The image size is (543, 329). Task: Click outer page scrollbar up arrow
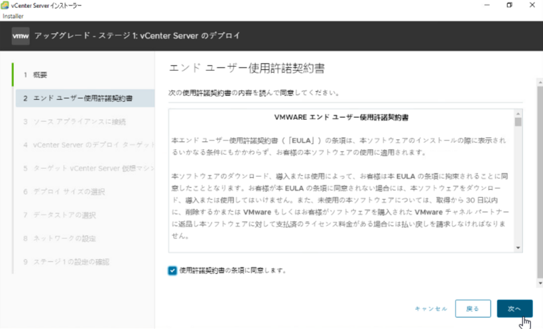point(540,83)
